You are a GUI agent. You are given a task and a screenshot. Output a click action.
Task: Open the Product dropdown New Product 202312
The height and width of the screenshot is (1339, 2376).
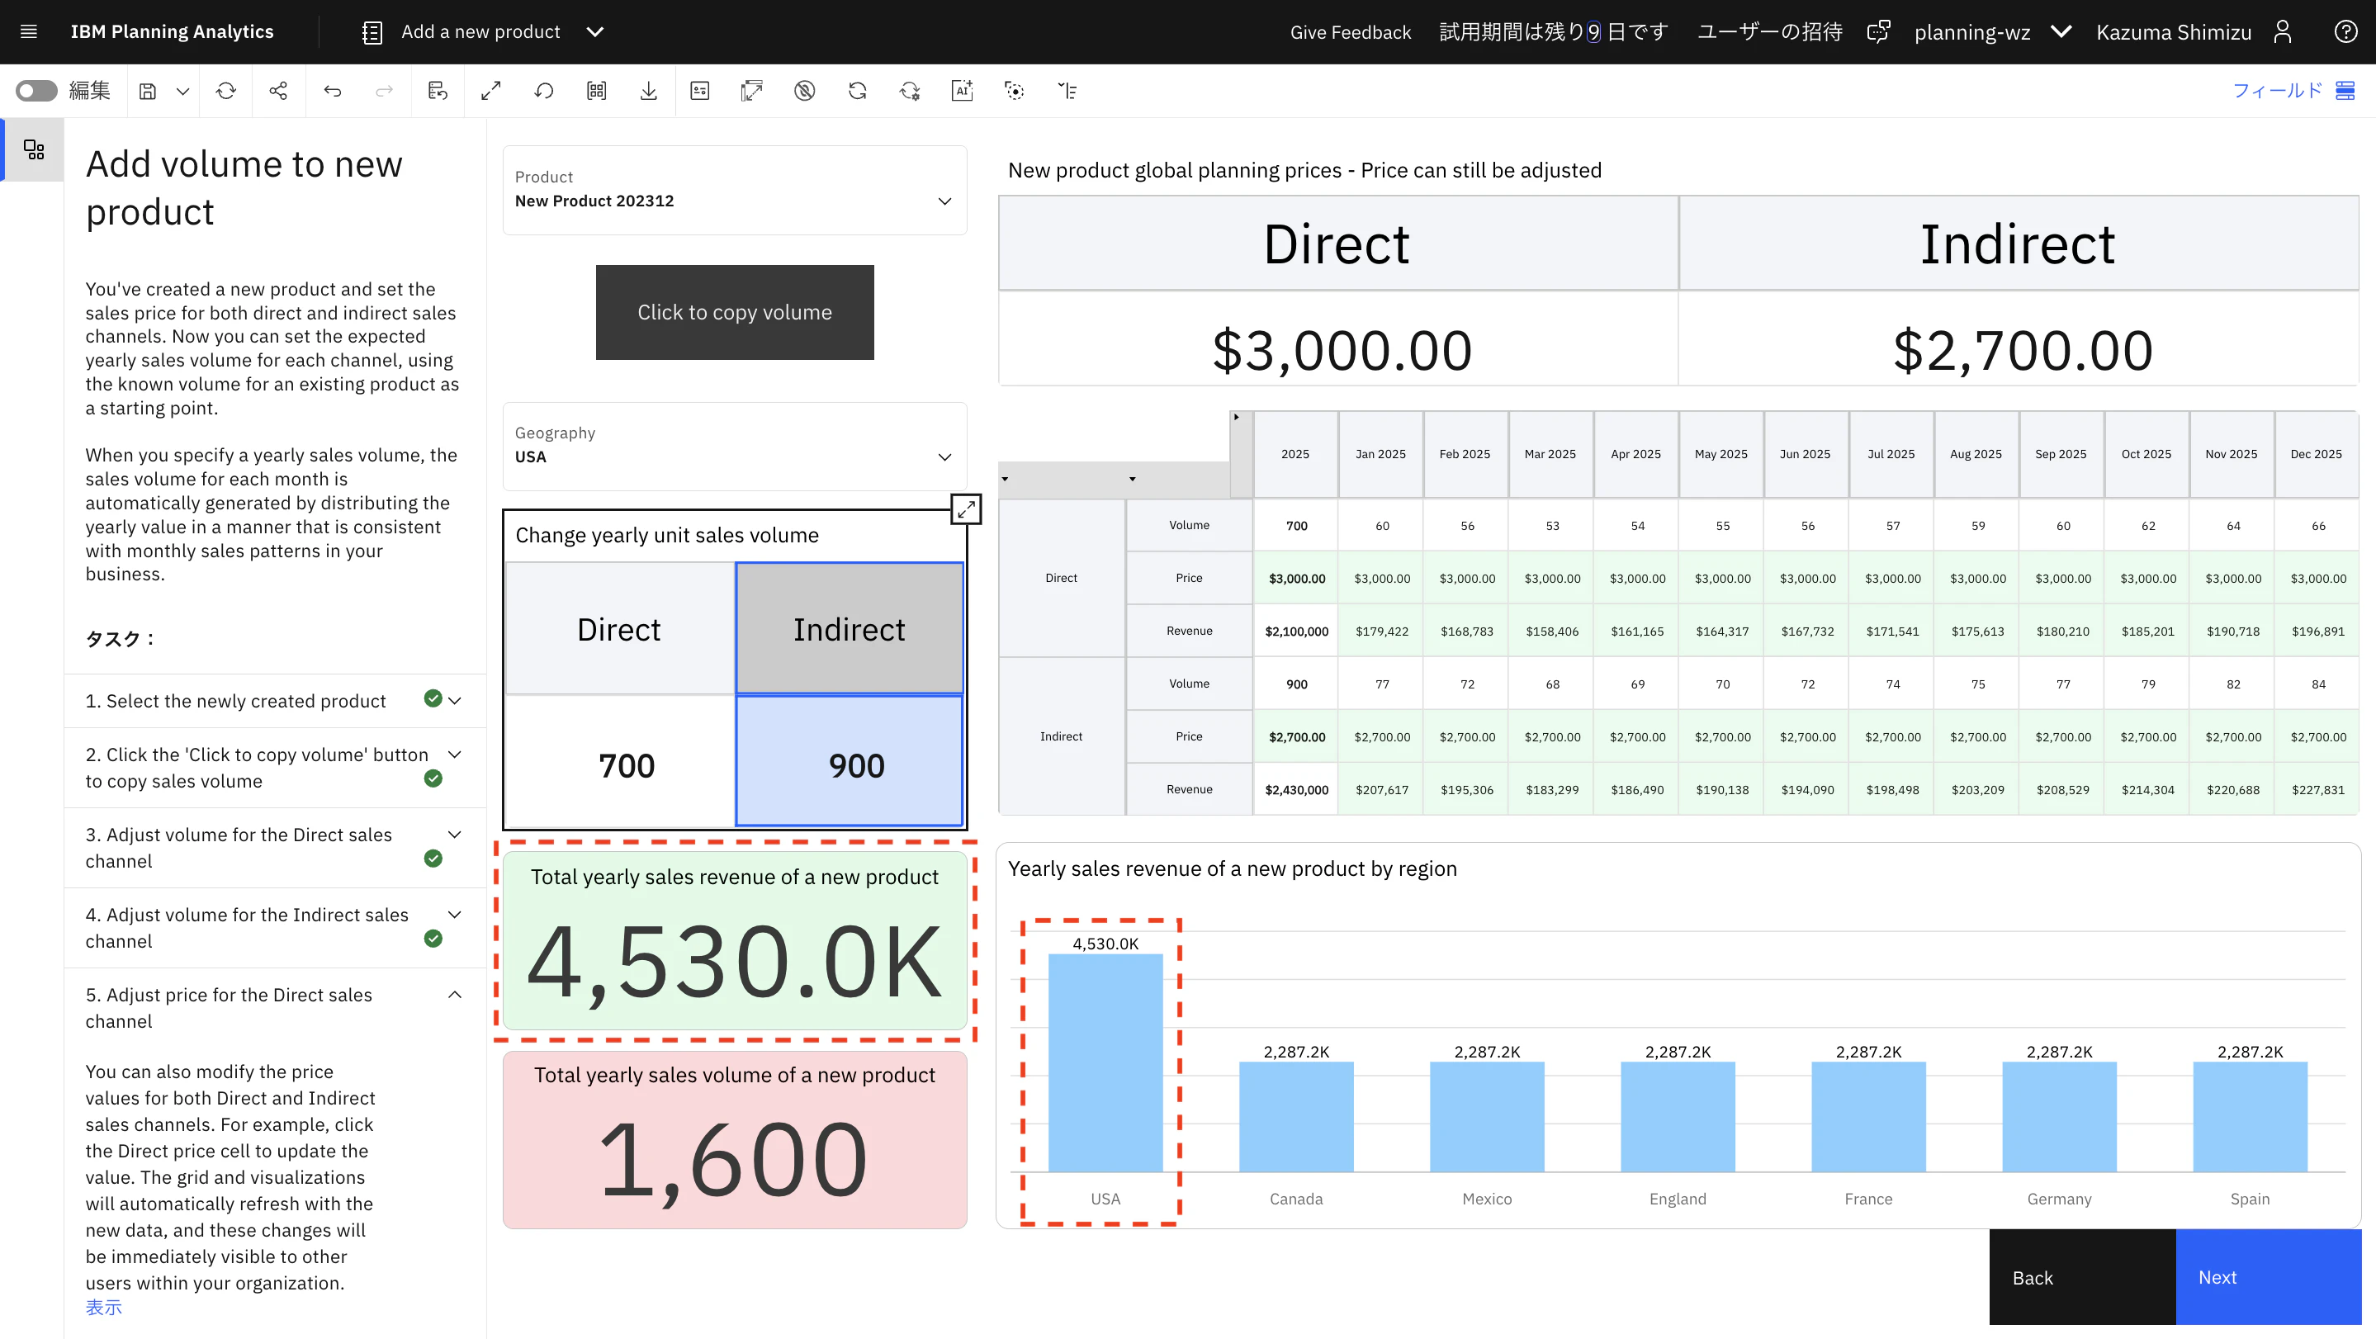(734, 190)
